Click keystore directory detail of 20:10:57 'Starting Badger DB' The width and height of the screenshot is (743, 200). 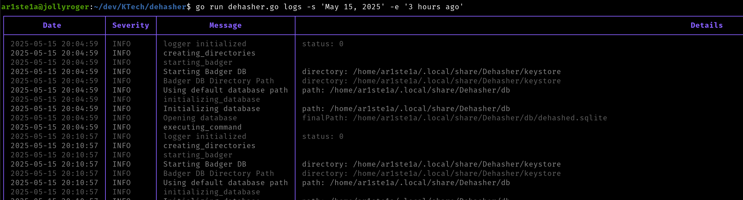point(431,164)
